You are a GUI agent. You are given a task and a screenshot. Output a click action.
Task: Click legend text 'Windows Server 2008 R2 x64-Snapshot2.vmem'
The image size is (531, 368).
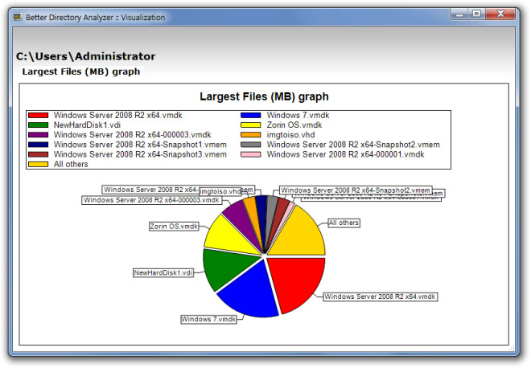click(x=353, y=145)
